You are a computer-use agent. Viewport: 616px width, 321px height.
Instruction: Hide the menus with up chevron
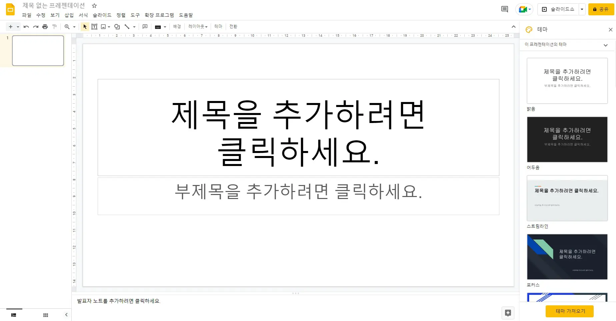[x=513, y=27]
